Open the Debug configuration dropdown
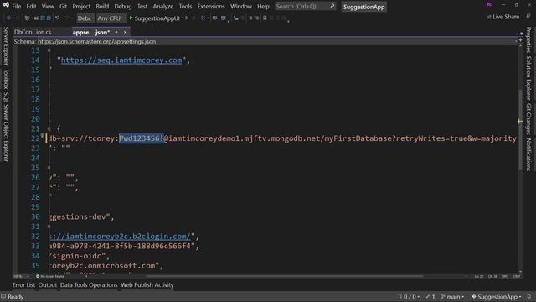This screenshot has height=302, width=536. tap(85, 18)
